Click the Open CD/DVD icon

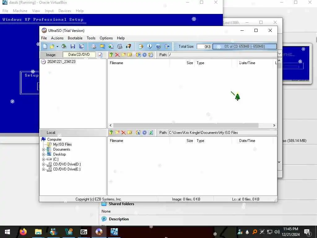click(64, 46)
